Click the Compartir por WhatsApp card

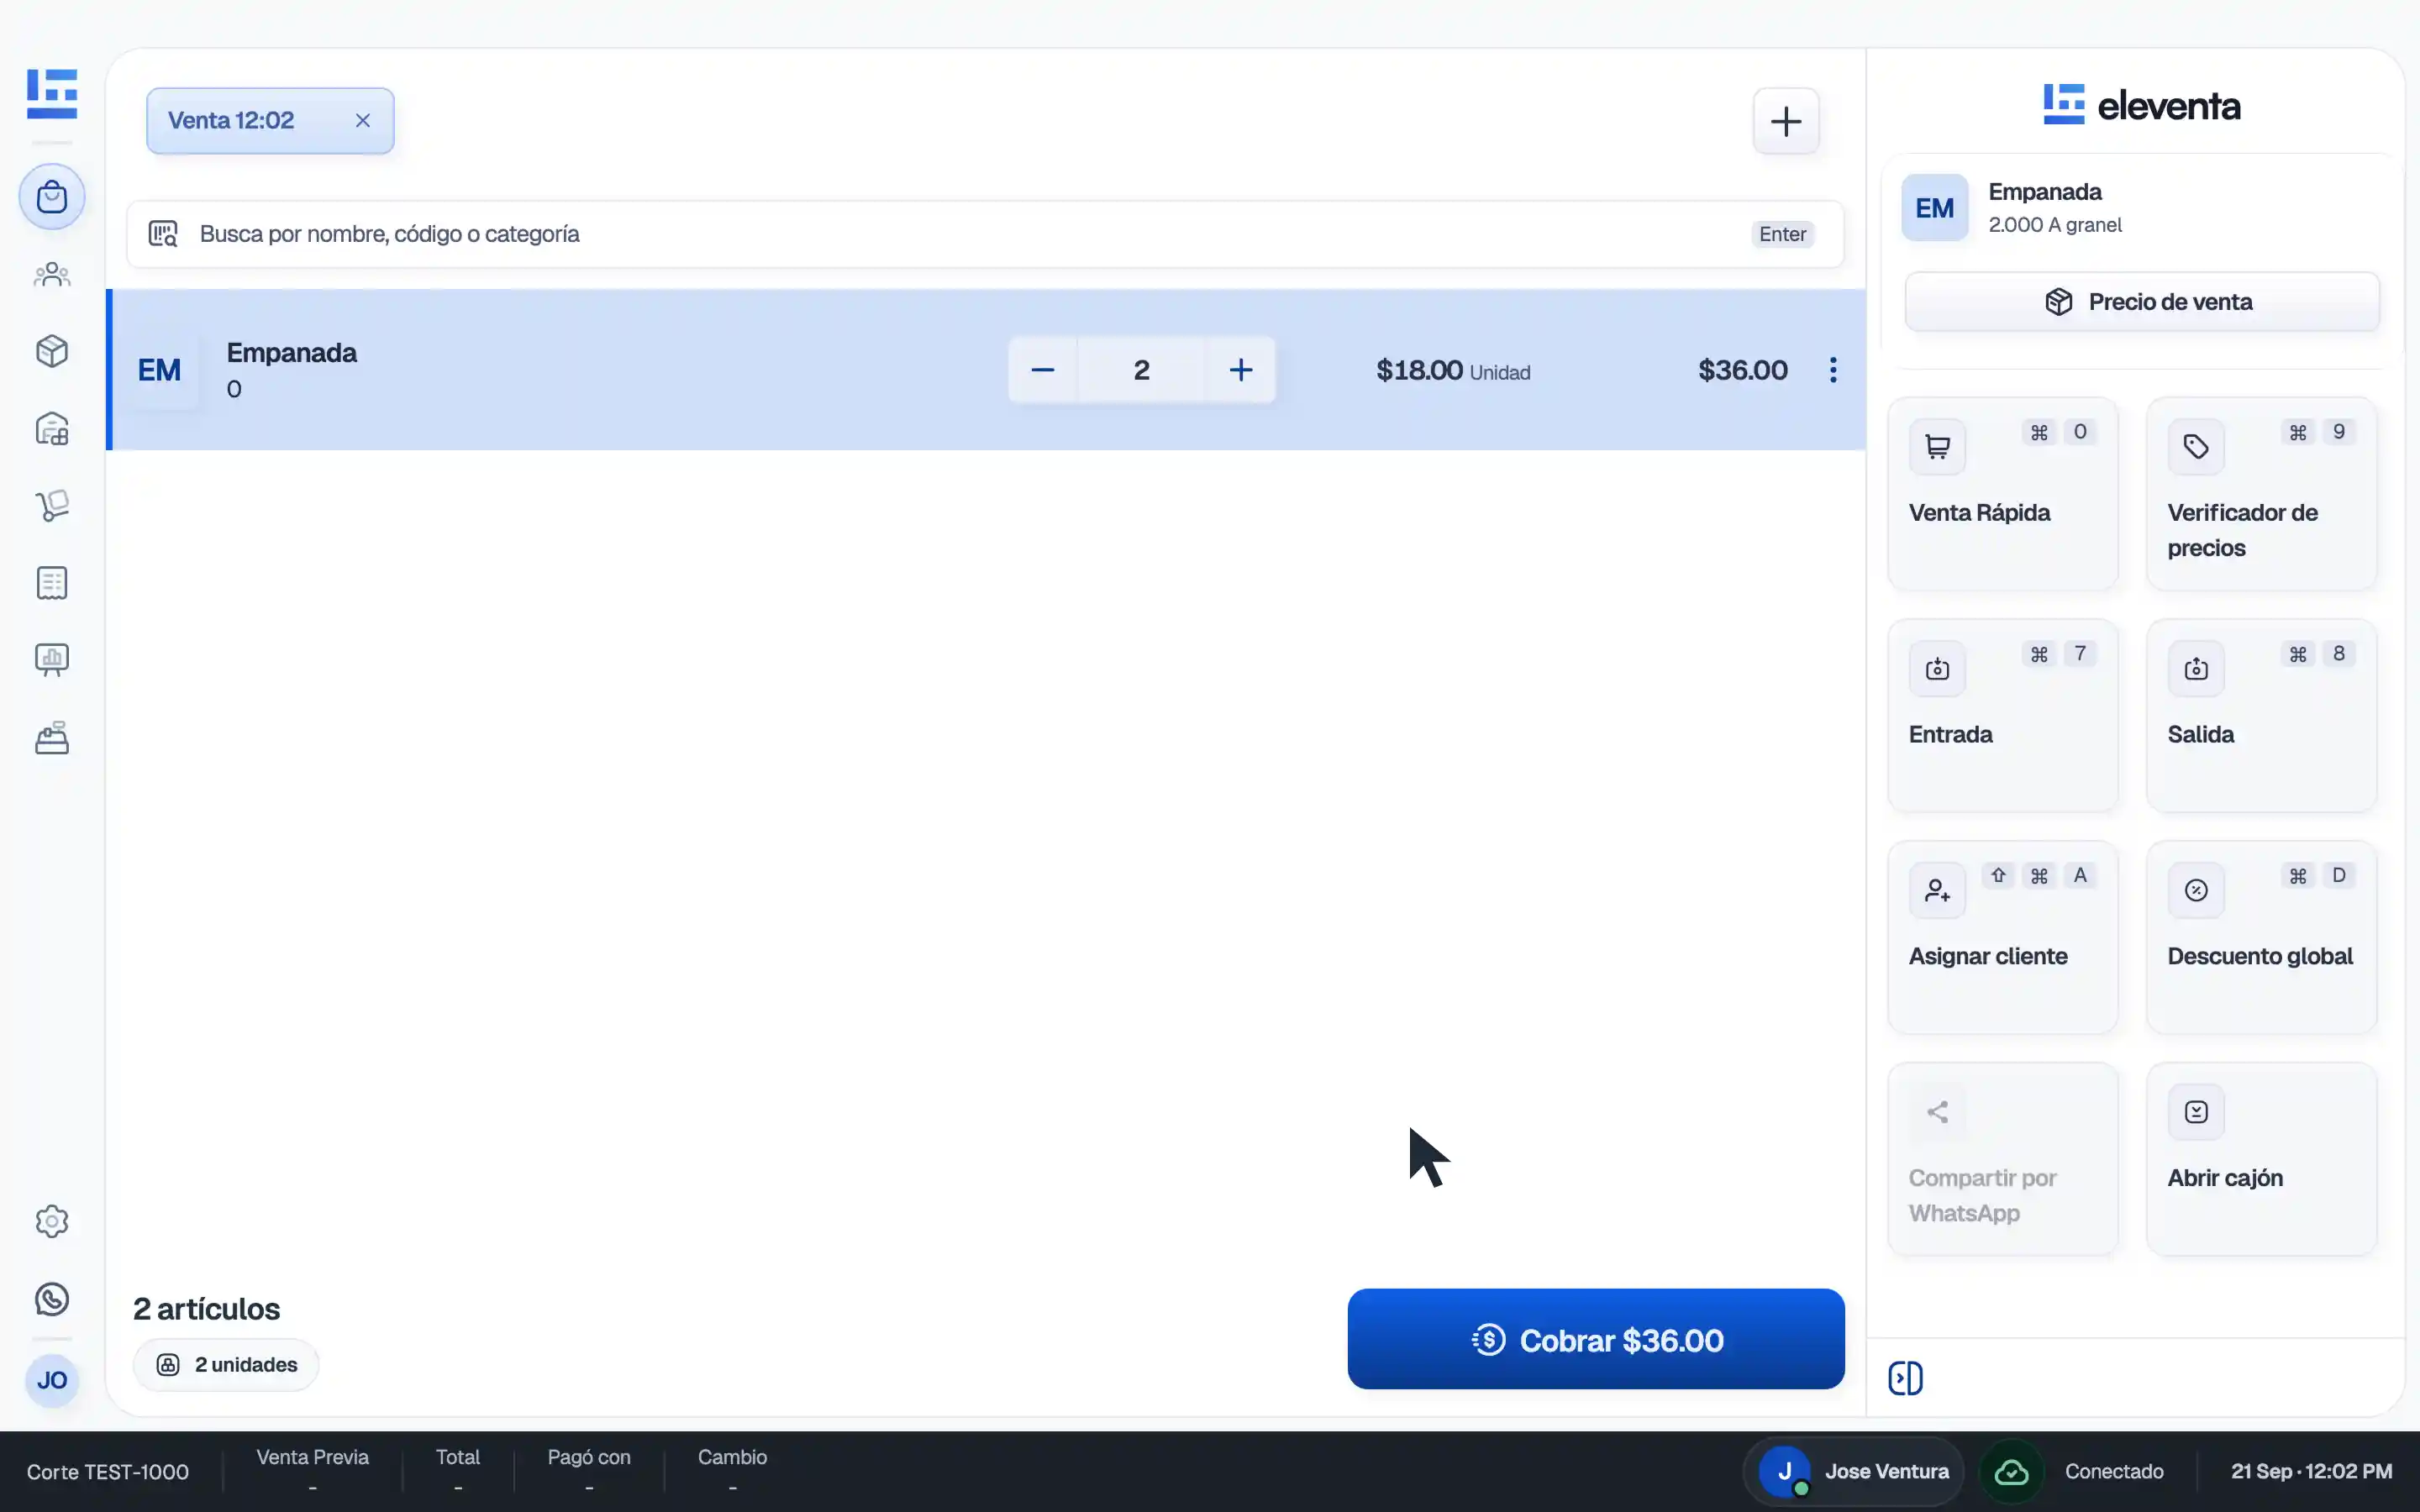click(2002, 1160)
